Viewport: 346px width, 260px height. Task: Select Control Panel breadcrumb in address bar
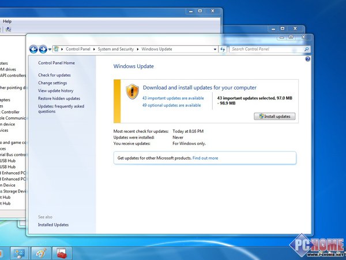78,49
